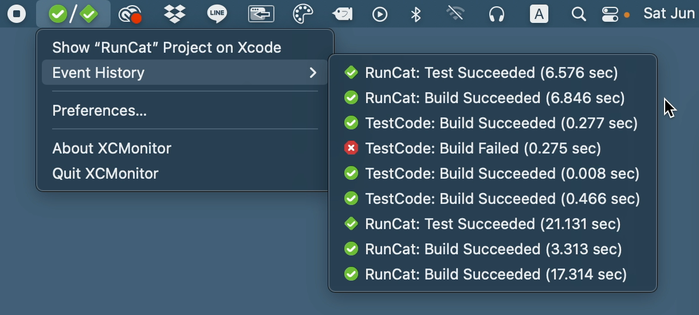
Task: Click the circled play icon in menu bar
Action: click(x=380, y=14)
